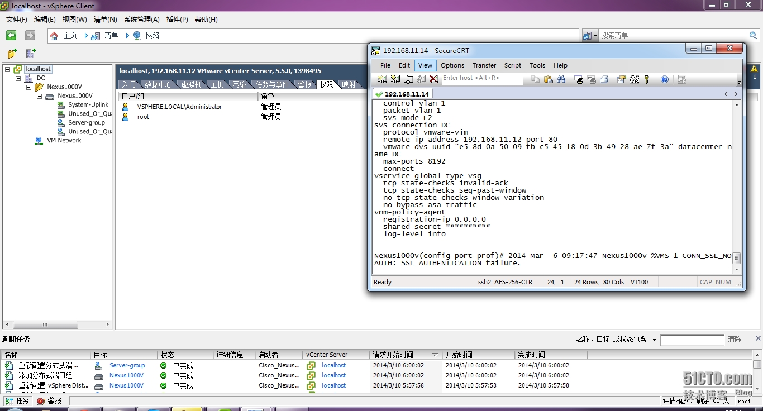
Task: Select System-Uplink port group
Action: tap(88, 105)
